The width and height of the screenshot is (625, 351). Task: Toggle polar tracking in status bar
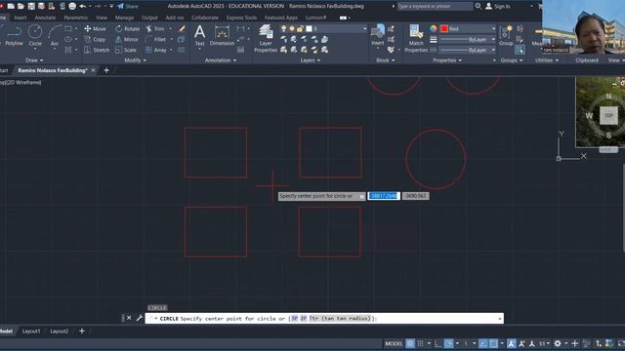(x=448, y=343)
